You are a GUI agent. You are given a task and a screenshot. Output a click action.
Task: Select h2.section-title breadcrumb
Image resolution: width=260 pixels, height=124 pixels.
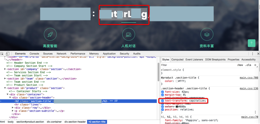(x=97, y=122)
